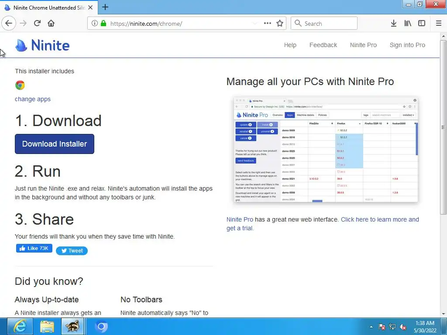Open the Firefox hamburger menu
This screenshot has width=447, height=335.
tap(439, 24)
